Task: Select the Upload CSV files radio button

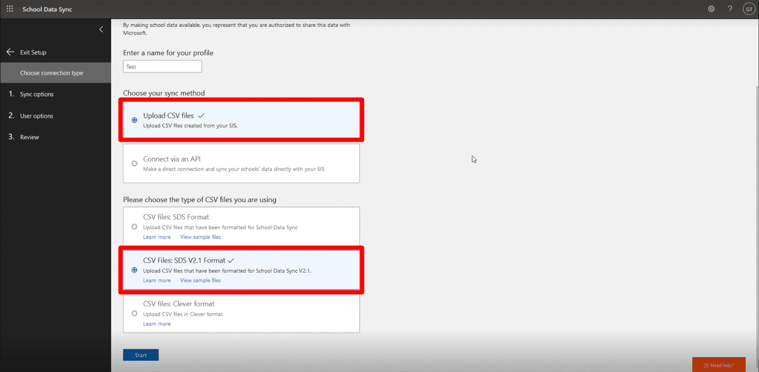Action: 134,120
